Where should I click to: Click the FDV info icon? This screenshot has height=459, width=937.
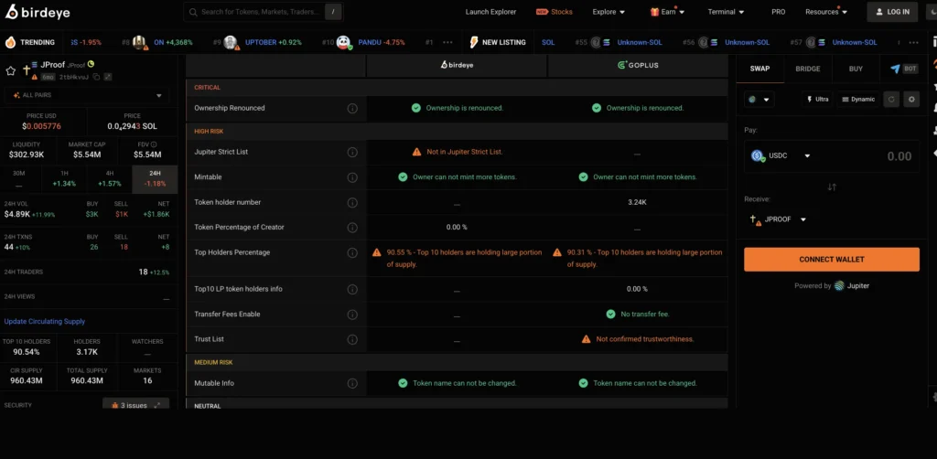(x=154, y=144)
